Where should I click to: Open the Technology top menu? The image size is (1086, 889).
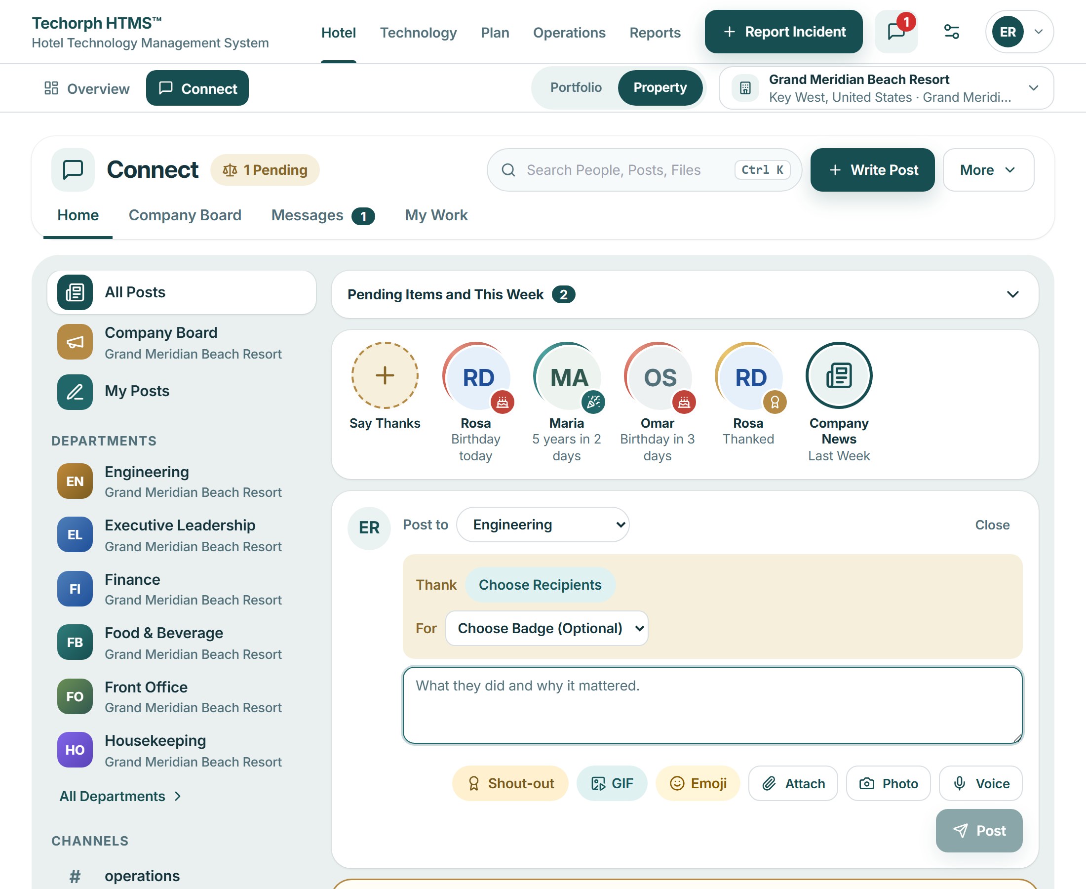tap(418, 33)
